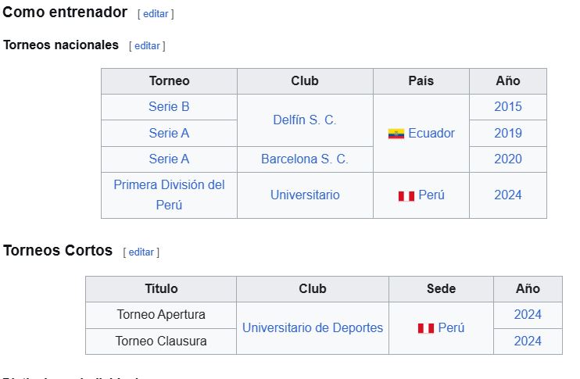Open the 2024 link beside Torneo Clausura
The image size is (580, 379).
tap(528, 341)
